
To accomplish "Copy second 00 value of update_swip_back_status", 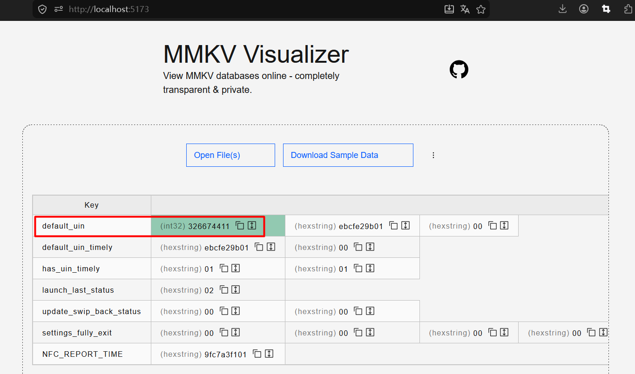I will click(x=358, y=311).
